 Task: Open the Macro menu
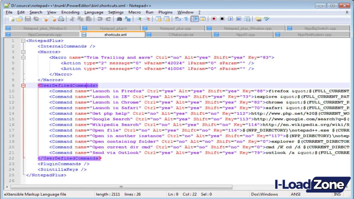click(134, 12)
